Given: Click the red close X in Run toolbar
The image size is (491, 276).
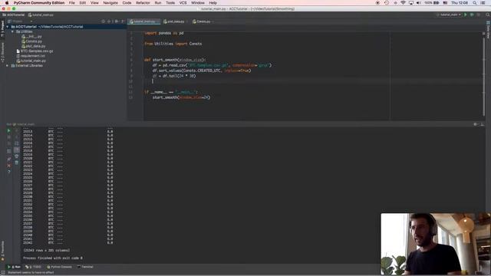Looking at the screenshot, I should click(x=8, y=166).
